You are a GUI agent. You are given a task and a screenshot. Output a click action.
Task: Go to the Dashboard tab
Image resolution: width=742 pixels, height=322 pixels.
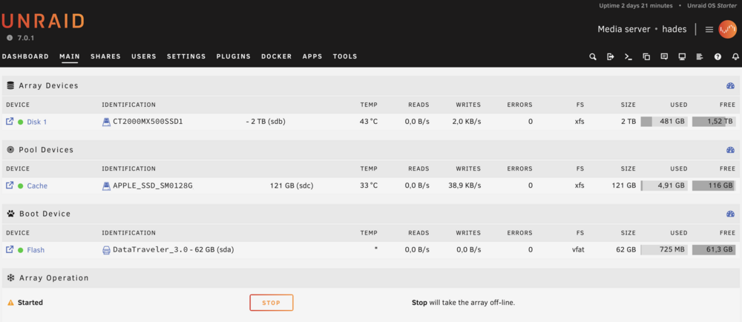click(25, 56)
